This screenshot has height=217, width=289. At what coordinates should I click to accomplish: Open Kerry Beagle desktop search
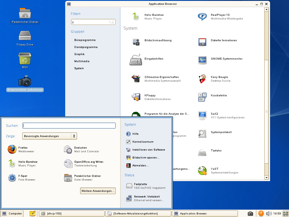202,79
